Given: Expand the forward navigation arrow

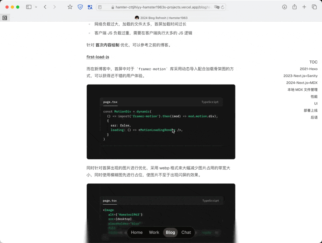Looking at the screenshot, I should click(x=54, y=7).
